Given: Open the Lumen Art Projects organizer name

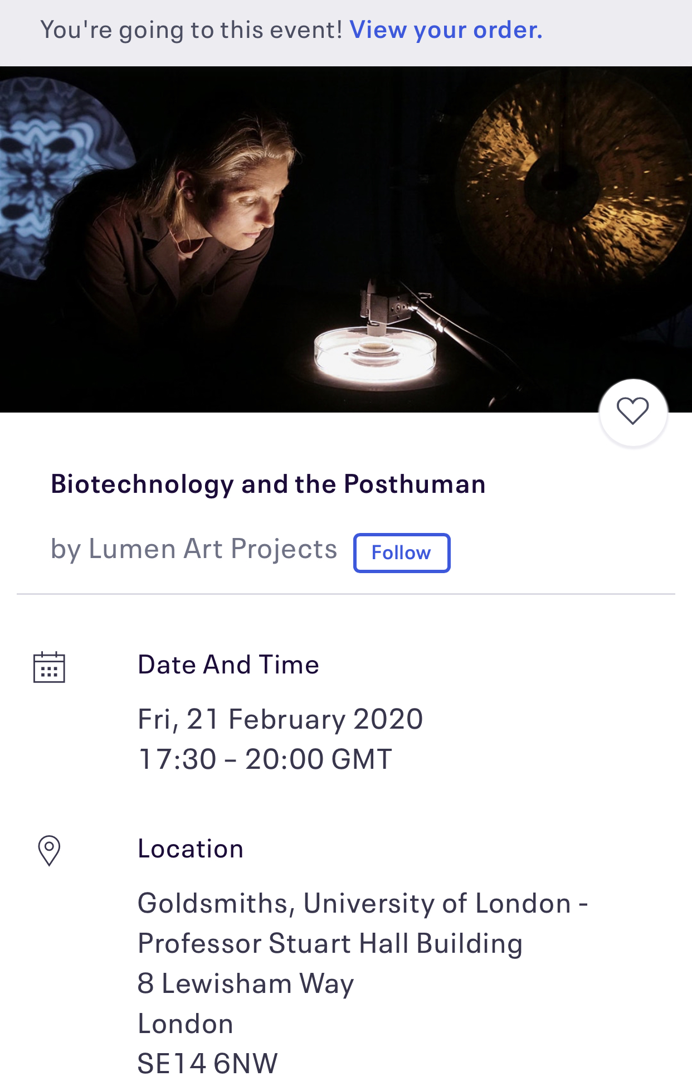Looking at the screenshot, I should (213, 549).
